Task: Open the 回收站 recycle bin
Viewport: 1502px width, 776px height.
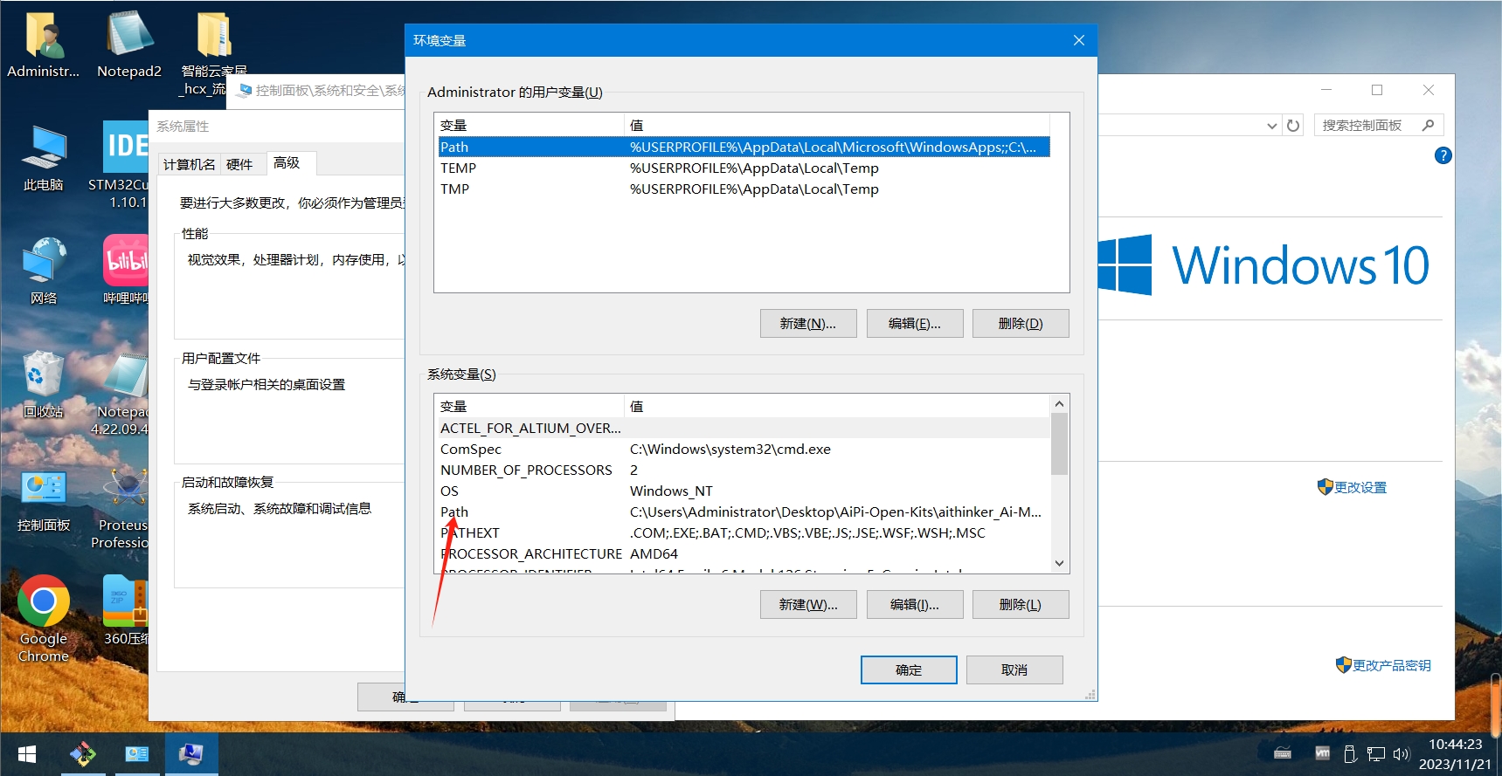Action: pyautogui.click(x=43, y=384)
